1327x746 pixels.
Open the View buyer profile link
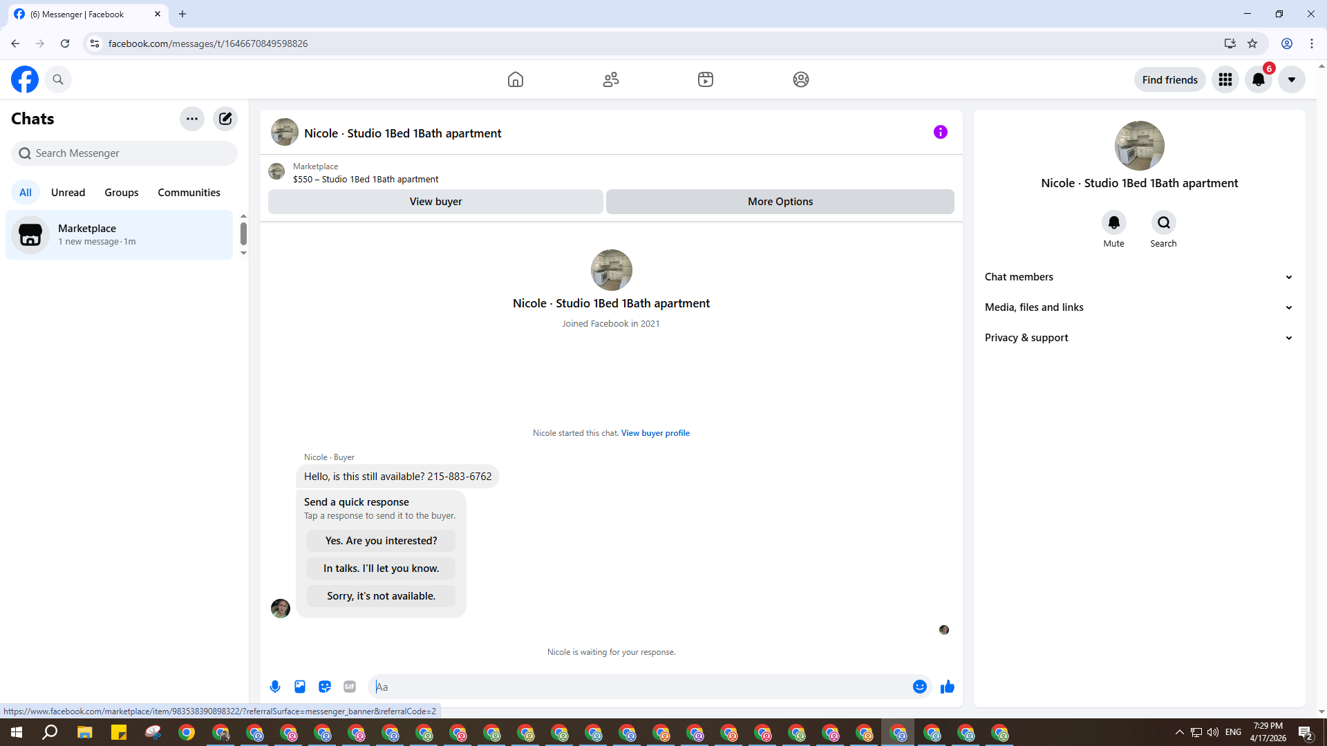tap(655, 433)
